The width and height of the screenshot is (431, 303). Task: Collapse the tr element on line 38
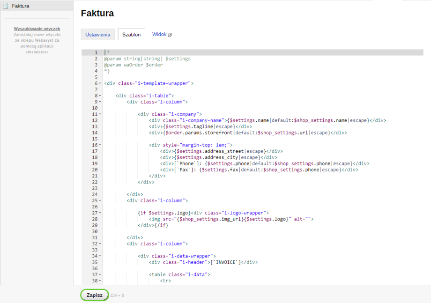(x=100, y=281)
